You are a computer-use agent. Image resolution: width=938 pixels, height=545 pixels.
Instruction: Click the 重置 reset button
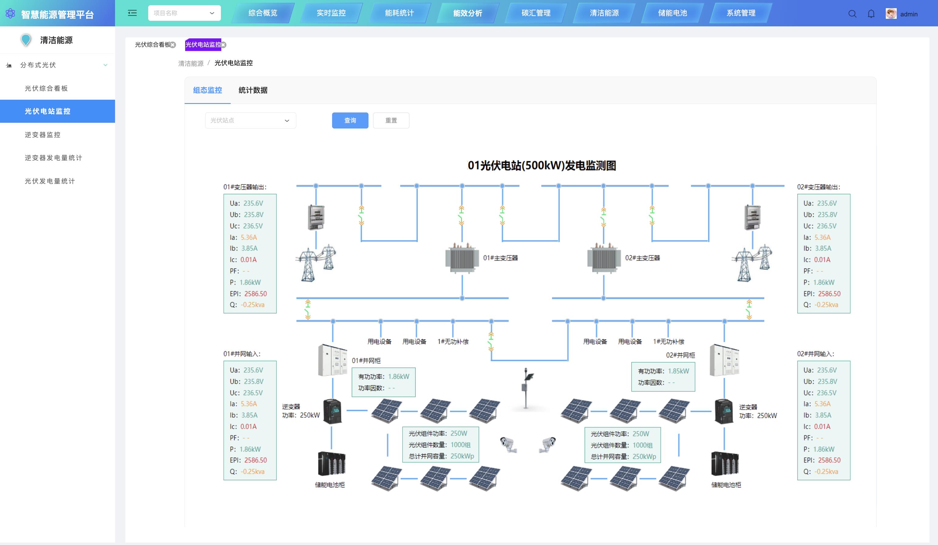pyautogui.click(x=391, y=120)
